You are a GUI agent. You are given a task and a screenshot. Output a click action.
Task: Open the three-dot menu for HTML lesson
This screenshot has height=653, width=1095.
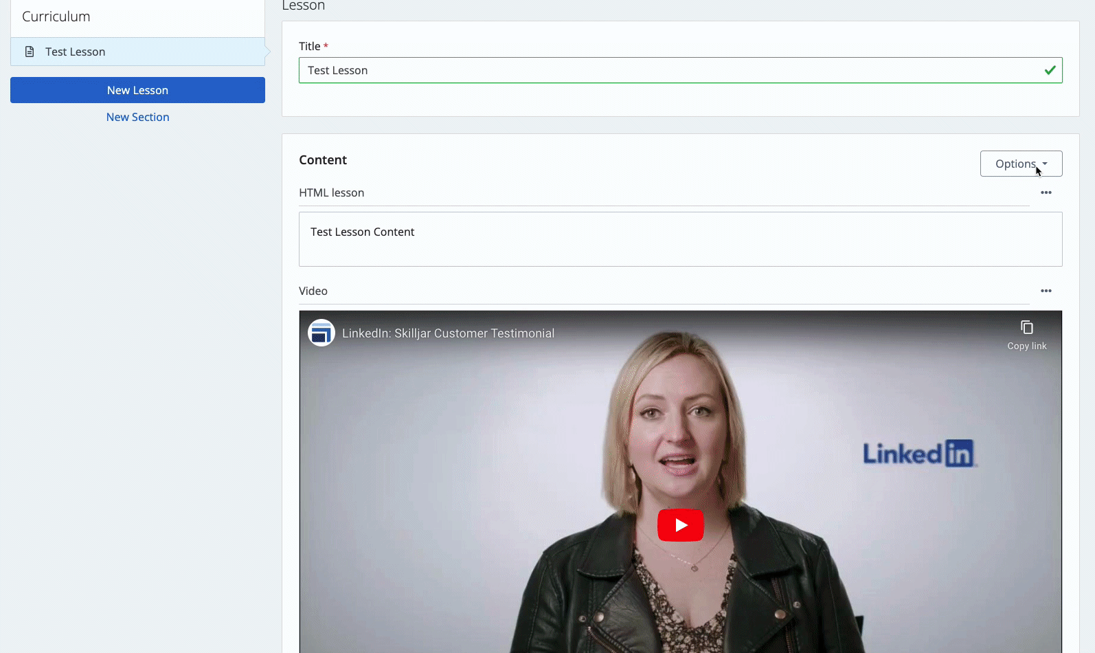point(1046,192)
